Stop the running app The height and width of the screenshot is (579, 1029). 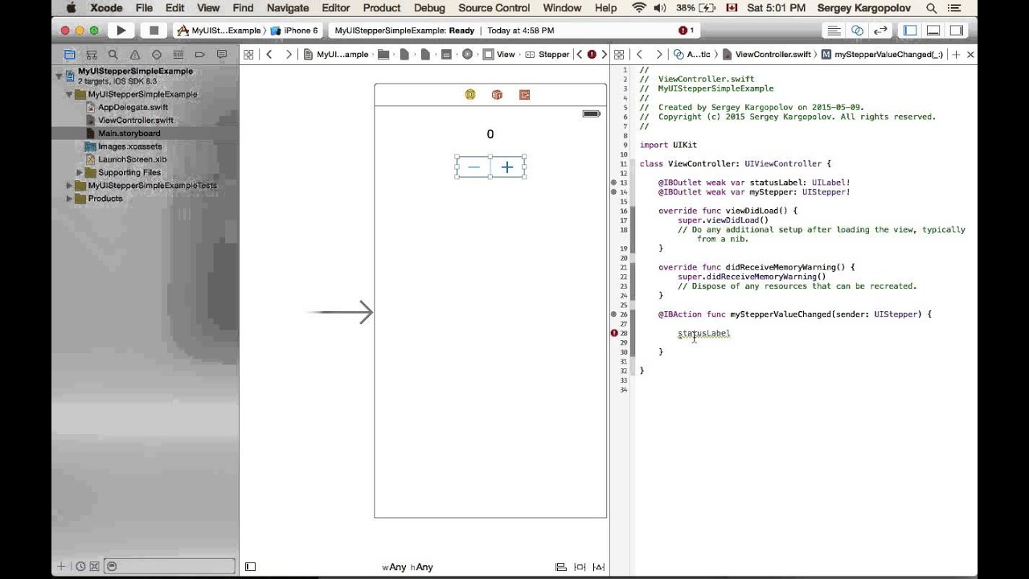[154, 31]
